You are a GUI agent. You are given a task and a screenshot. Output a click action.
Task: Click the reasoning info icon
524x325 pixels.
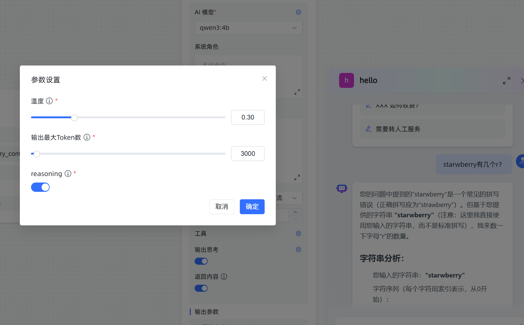[x=68, y=174]
